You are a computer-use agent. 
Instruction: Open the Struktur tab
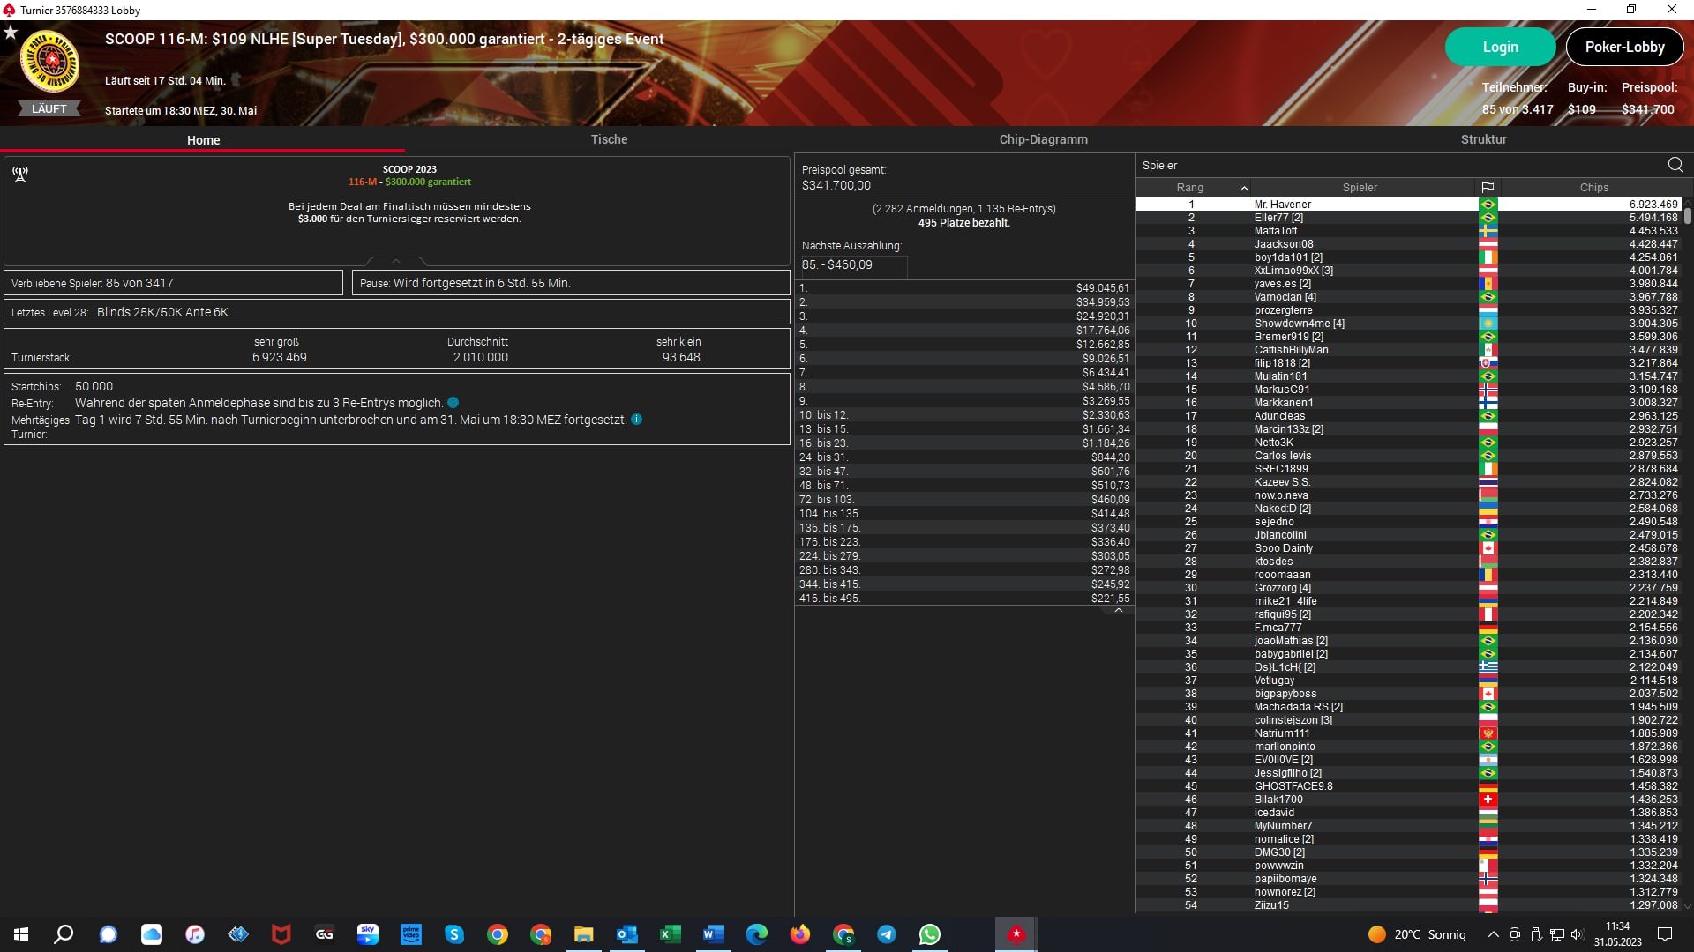[1483, 139]
